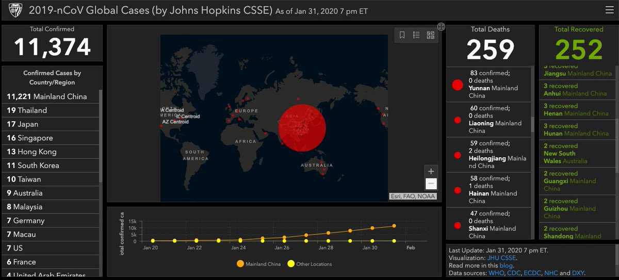Select the Hainan 58 confirmed entry

tap(488, 190)
